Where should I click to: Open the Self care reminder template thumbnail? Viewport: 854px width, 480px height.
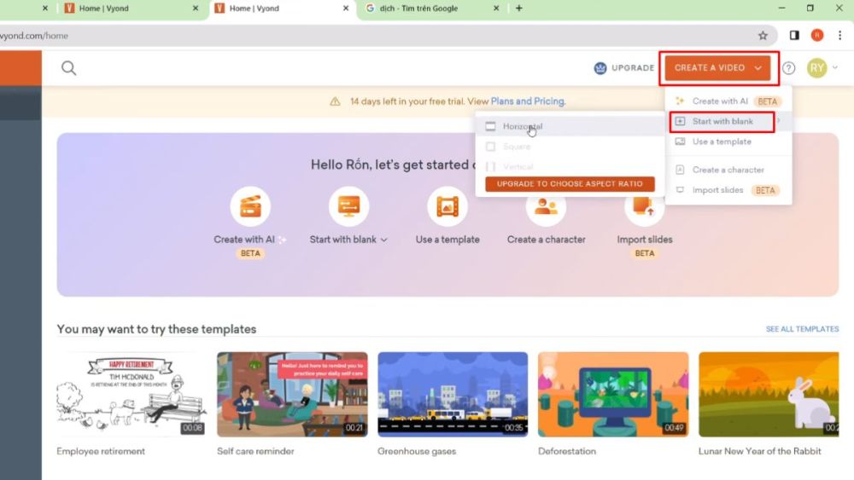click(x=292, y=394)
